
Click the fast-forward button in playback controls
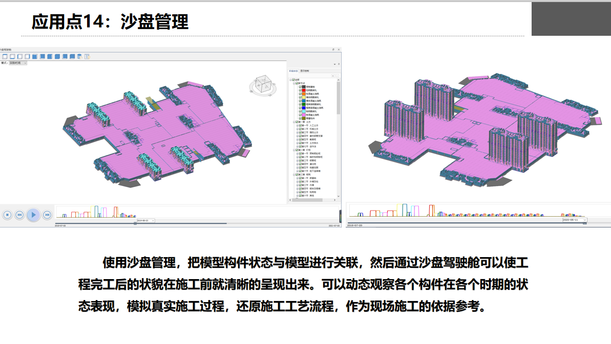(x=47, y=215)
